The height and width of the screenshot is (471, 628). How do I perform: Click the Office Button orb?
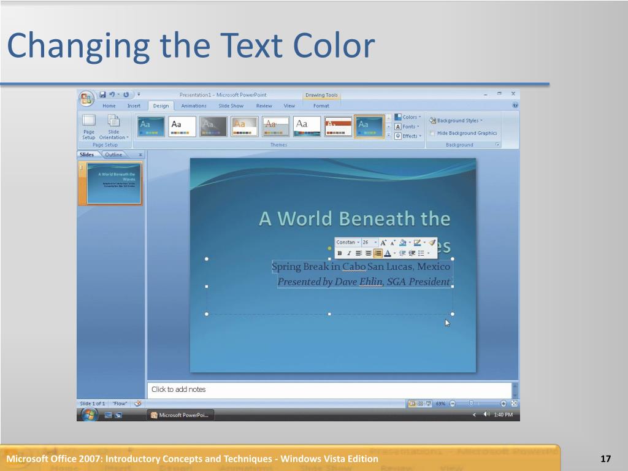(86, 99)
